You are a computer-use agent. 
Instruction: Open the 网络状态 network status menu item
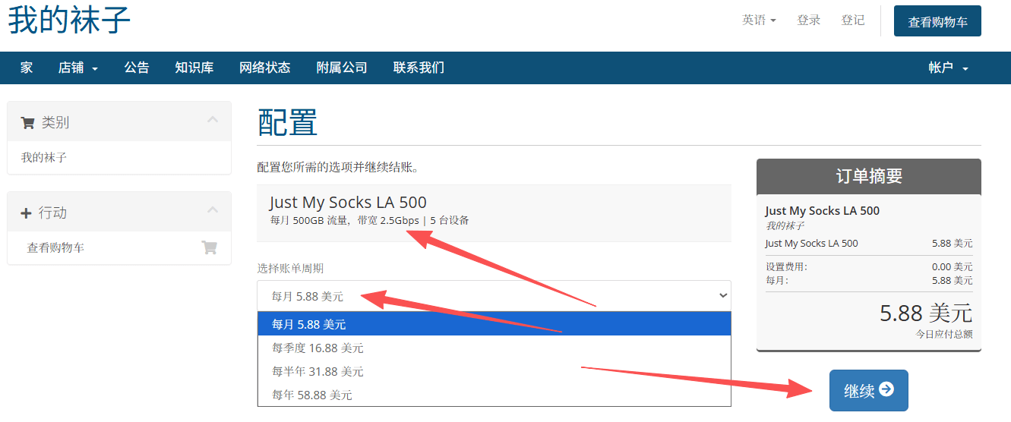[x=265, y=68]
